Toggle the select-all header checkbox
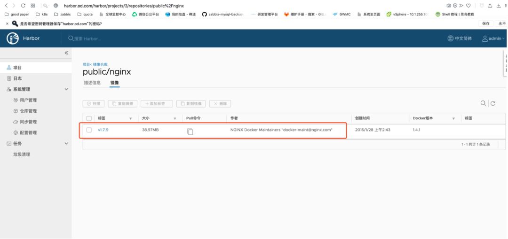Image resolution: width=508 pixels, height=239 pixels. click(89, 118)
